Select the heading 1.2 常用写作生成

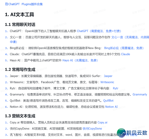tap(20, 69)
